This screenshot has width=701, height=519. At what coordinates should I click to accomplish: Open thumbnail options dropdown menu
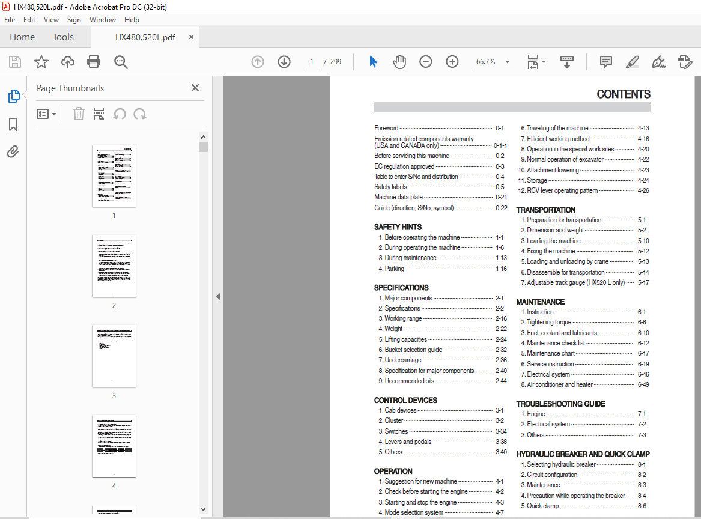click(46, 114)
